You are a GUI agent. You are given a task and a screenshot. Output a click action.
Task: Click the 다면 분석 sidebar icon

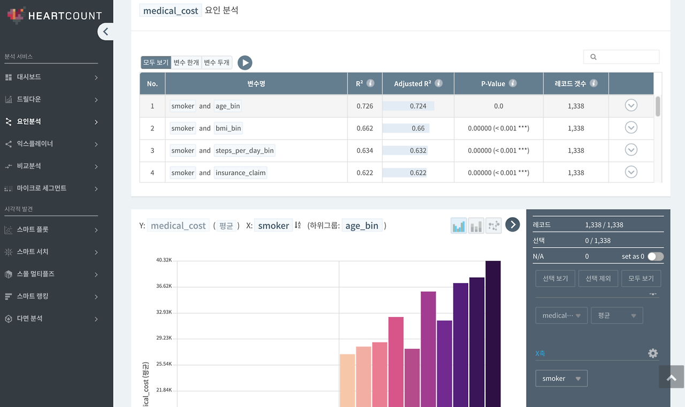pyautogui.click(x=8, y=319)
